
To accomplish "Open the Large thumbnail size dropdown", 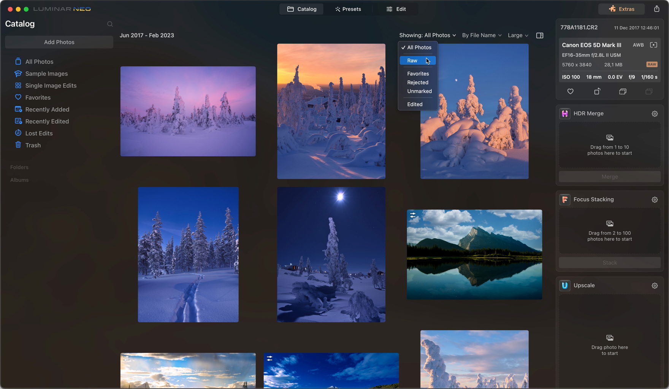I will 518,35.
